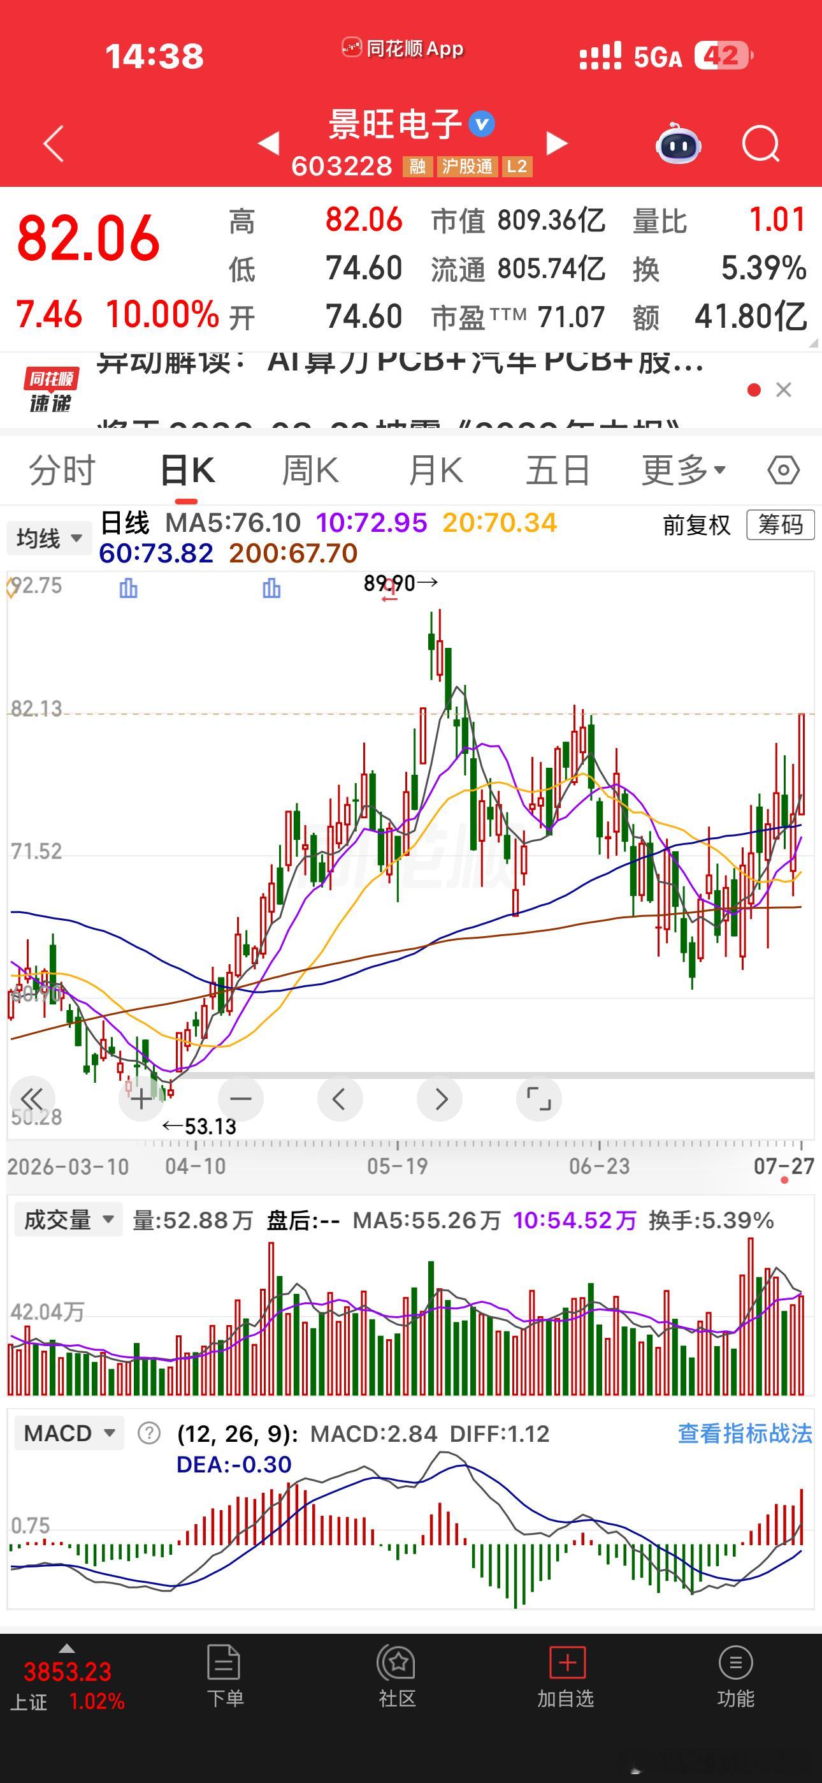Dismiss the 同花顺速递 news banner
This screenshot has width=822, height=1783.
(x=783, y=390)
